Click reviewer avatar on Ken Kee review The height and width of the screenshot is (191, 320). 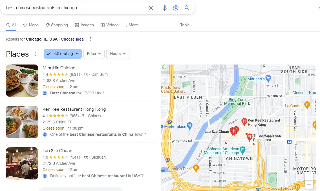coord(45,134)
